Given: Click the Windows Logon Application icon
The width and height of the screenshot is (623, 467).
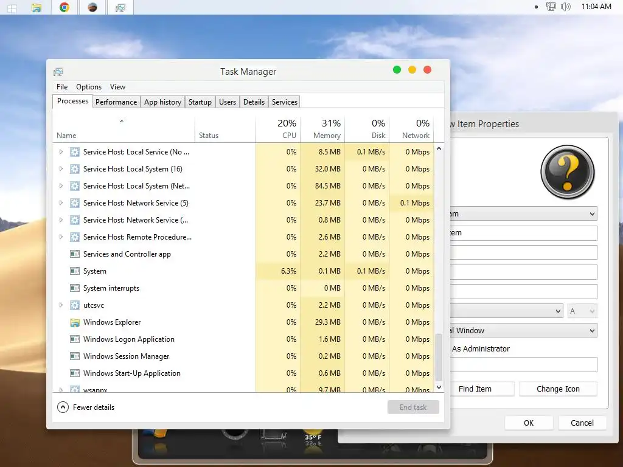Looking at the screenshot, I should point(75,339).
